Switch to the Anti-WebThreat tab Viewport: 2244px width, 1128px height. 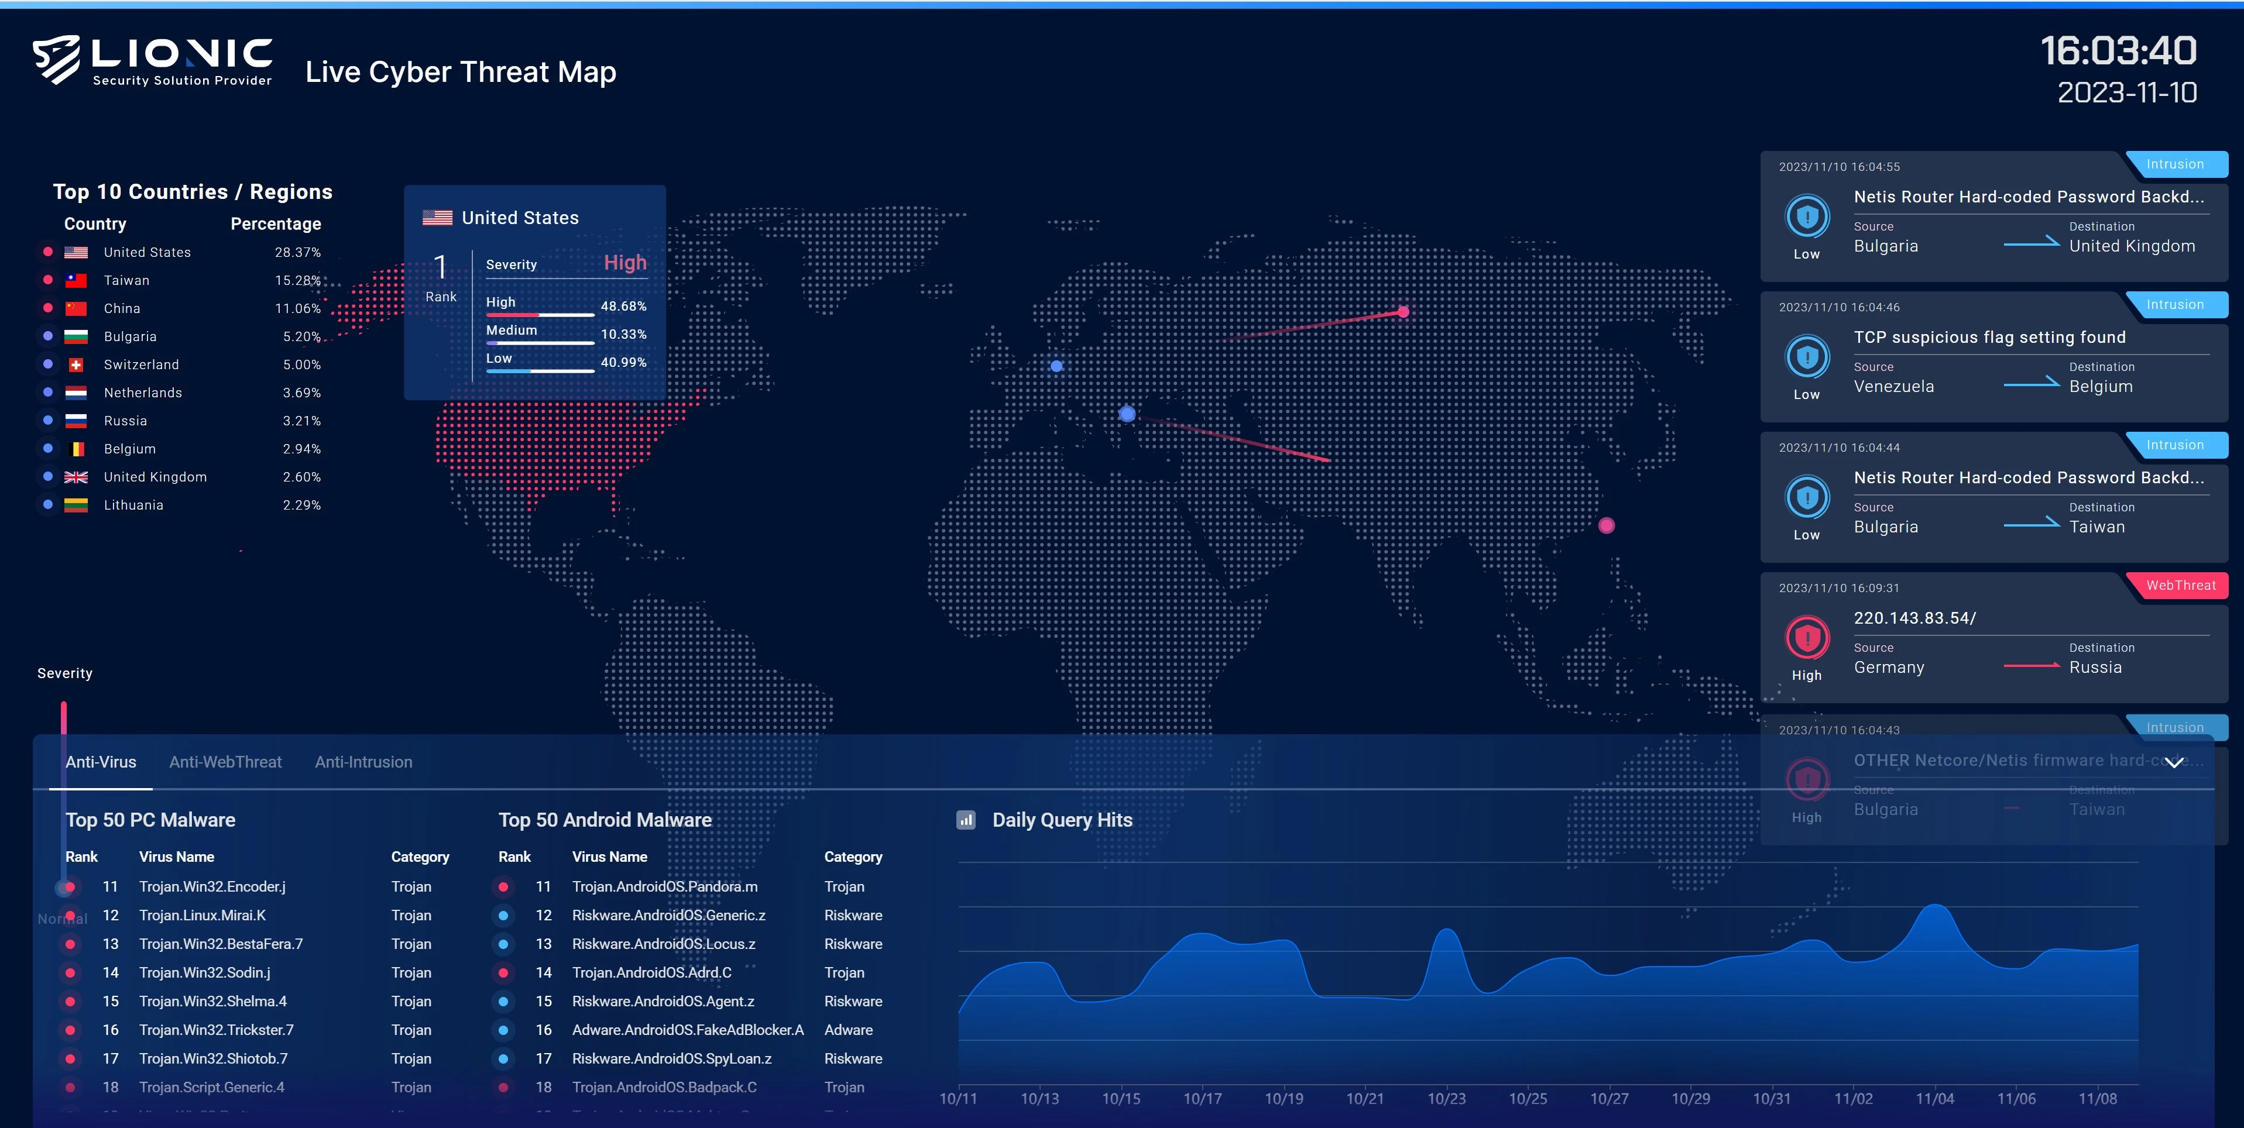225,762
